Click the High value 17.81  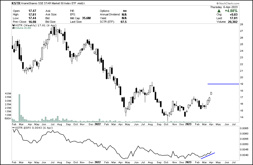point(32,15)
